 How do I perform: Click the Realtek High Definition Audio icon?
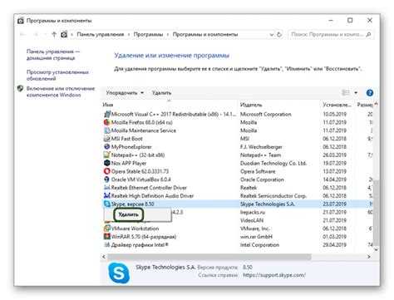(x=106, y=195)
